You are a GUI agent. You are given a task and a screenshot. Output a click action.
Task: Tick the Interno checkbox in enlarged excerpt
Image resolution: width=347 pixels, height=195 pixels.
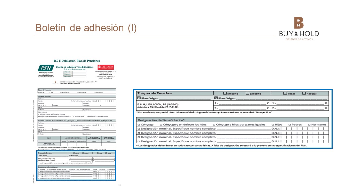225,93
